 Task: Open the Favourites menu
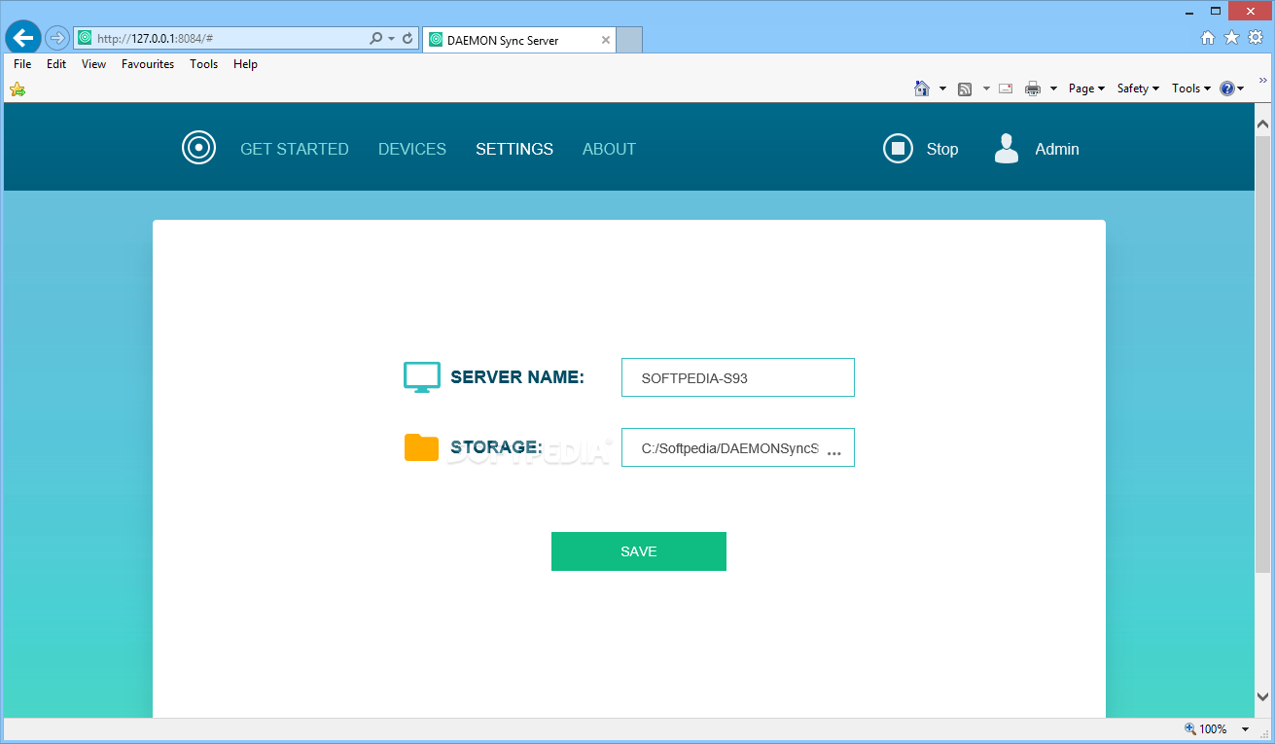[x=148, y=64]
